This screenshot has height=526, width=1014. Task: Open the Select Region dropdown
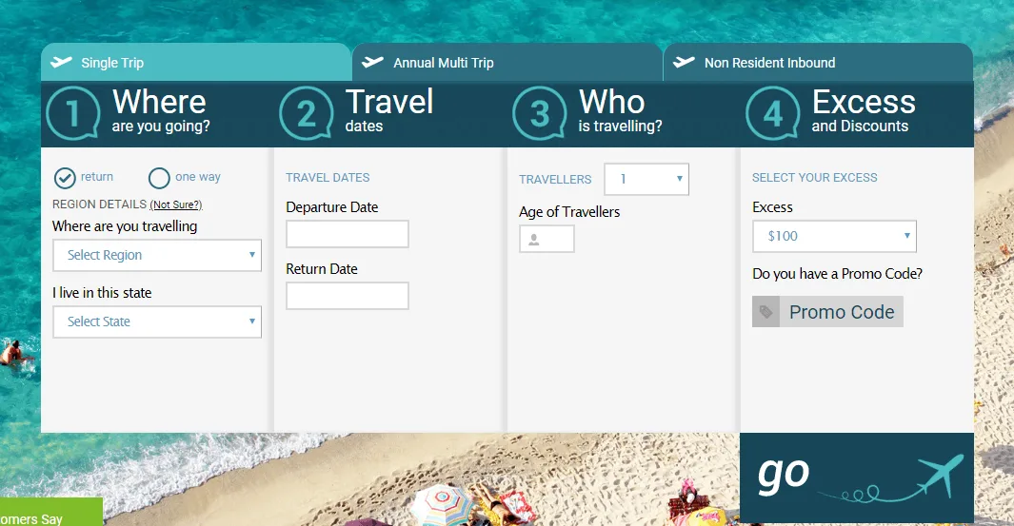coord(157,255)
